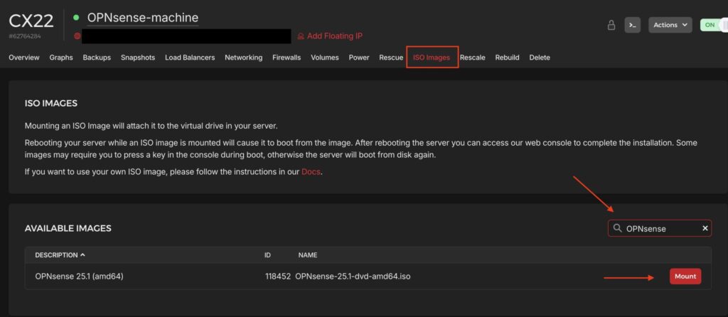Open the Delete tab
This screenshot has width=728, height=317.
(540, 58)
